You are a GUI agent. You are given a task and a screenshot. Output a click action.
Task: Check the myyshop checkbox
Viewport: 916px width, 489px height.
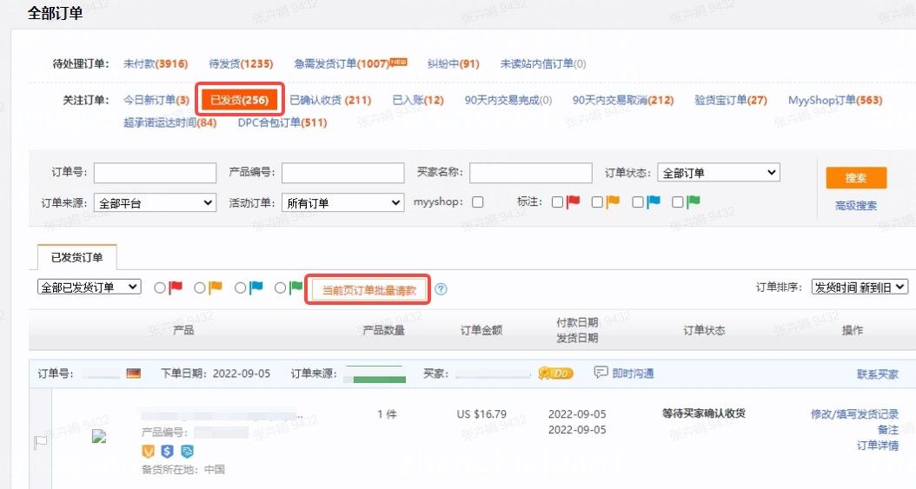pyautogui.click(x=477, y=202)
